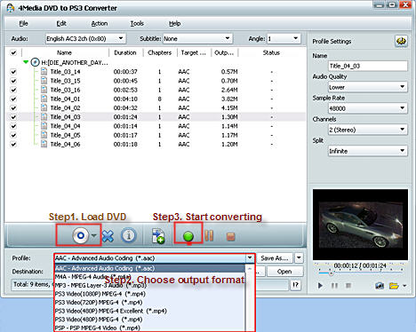Screen dimensions: 416x332
Task: Sort by the Duration column header
Action: 125,52
